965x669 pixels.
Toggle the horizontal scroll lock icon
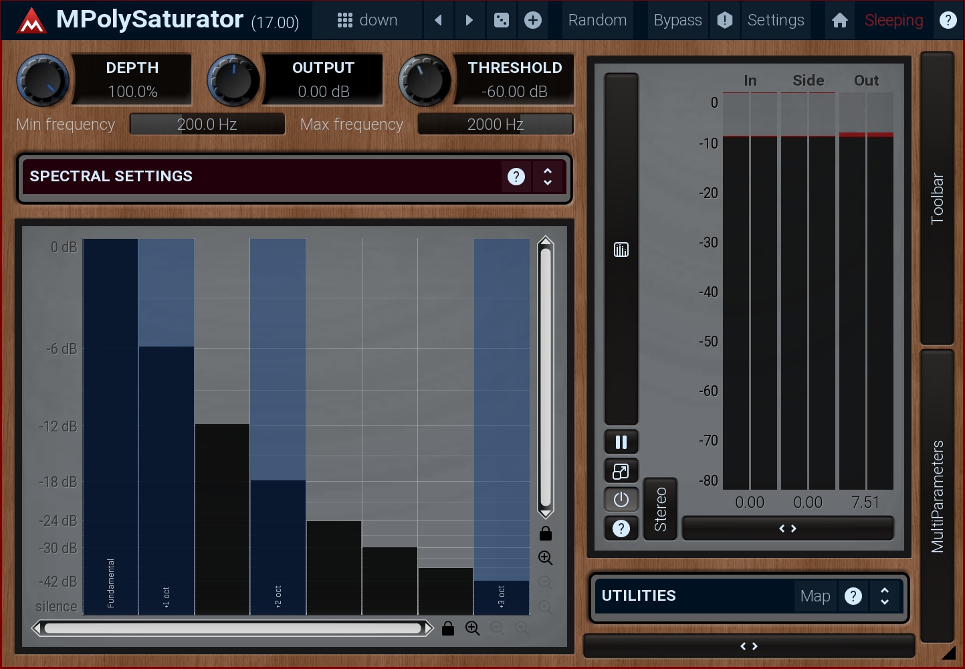[448, 628]
